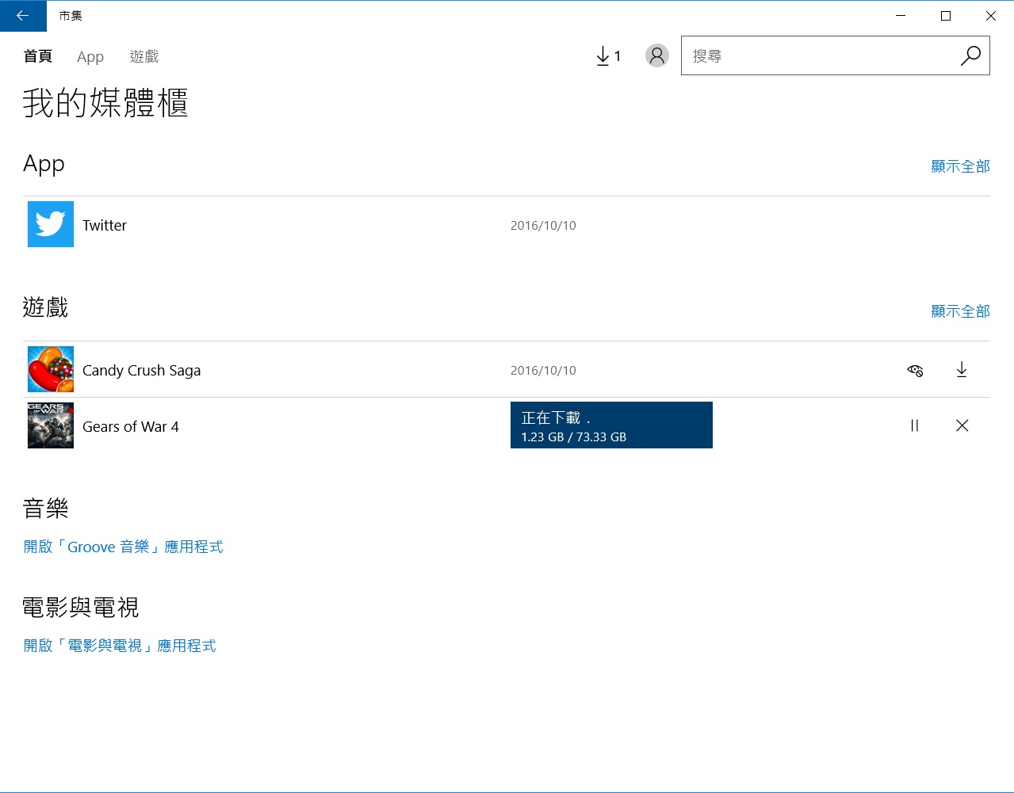The width and height of the screenshot is (1014, 793).
Task: Open the user account profile icon
Action: 656,55
